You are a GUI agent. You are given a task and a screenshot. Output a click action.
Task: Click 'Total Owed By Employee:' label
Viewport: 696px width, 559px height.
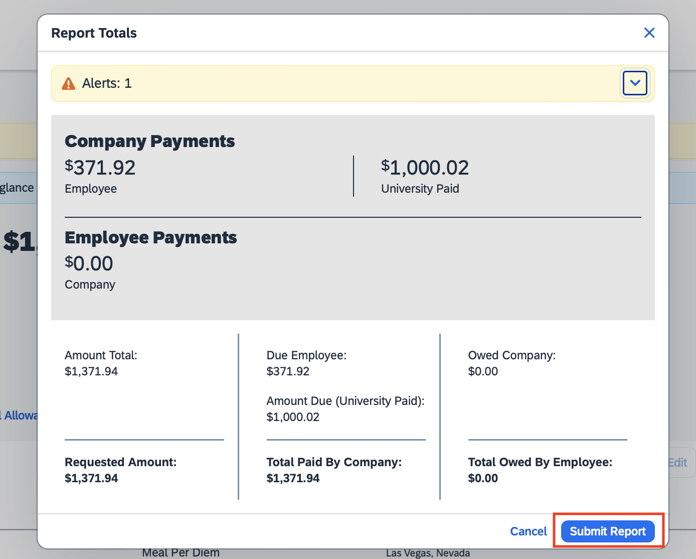pos(540,462)
